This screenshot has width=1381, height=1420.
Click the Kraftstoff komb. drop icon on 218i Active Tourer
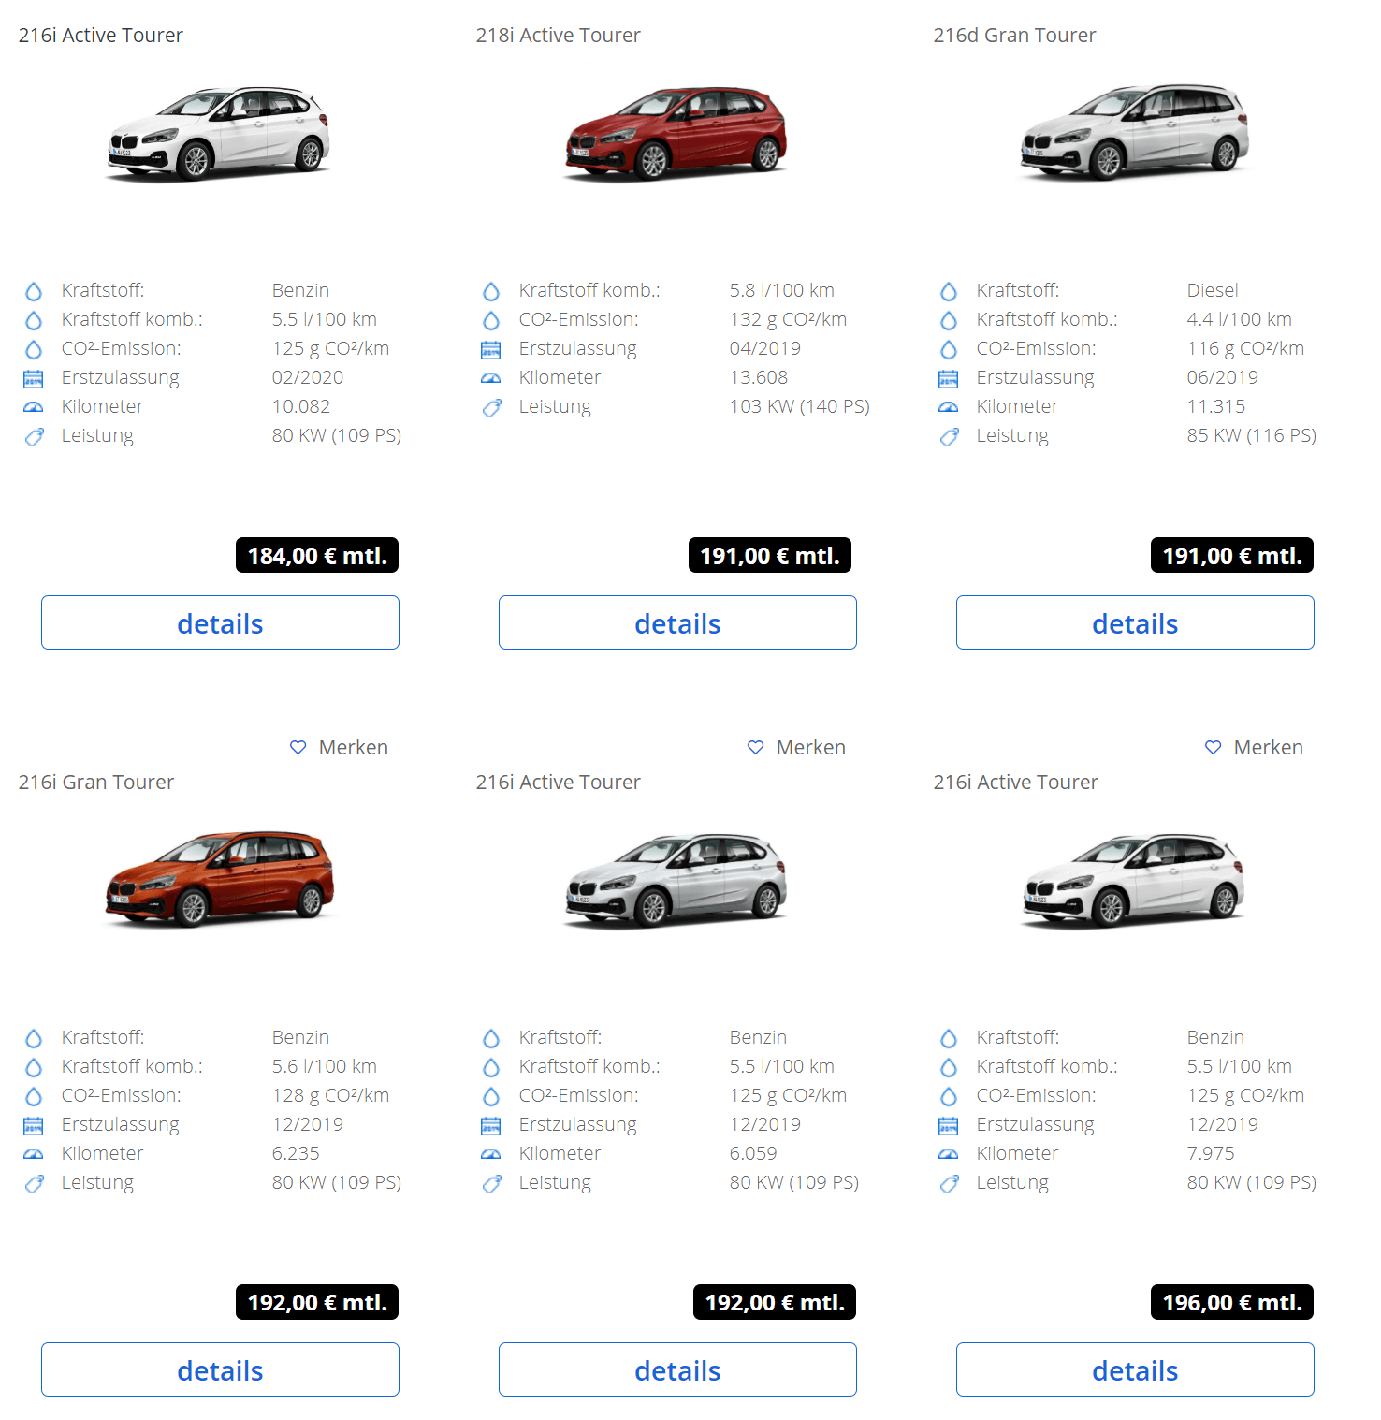pyautogui.click(x=491, y=291)
